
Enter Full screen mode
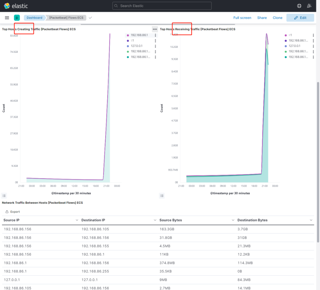(x=242, y=18)
